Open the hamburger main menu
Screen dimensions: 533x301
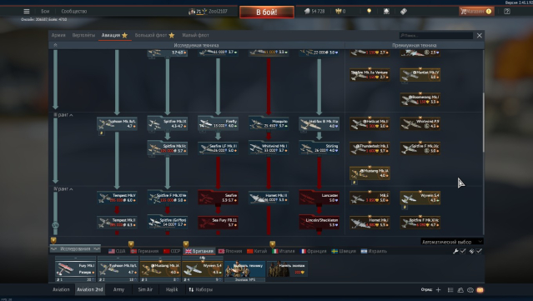(x=27, y=11)
